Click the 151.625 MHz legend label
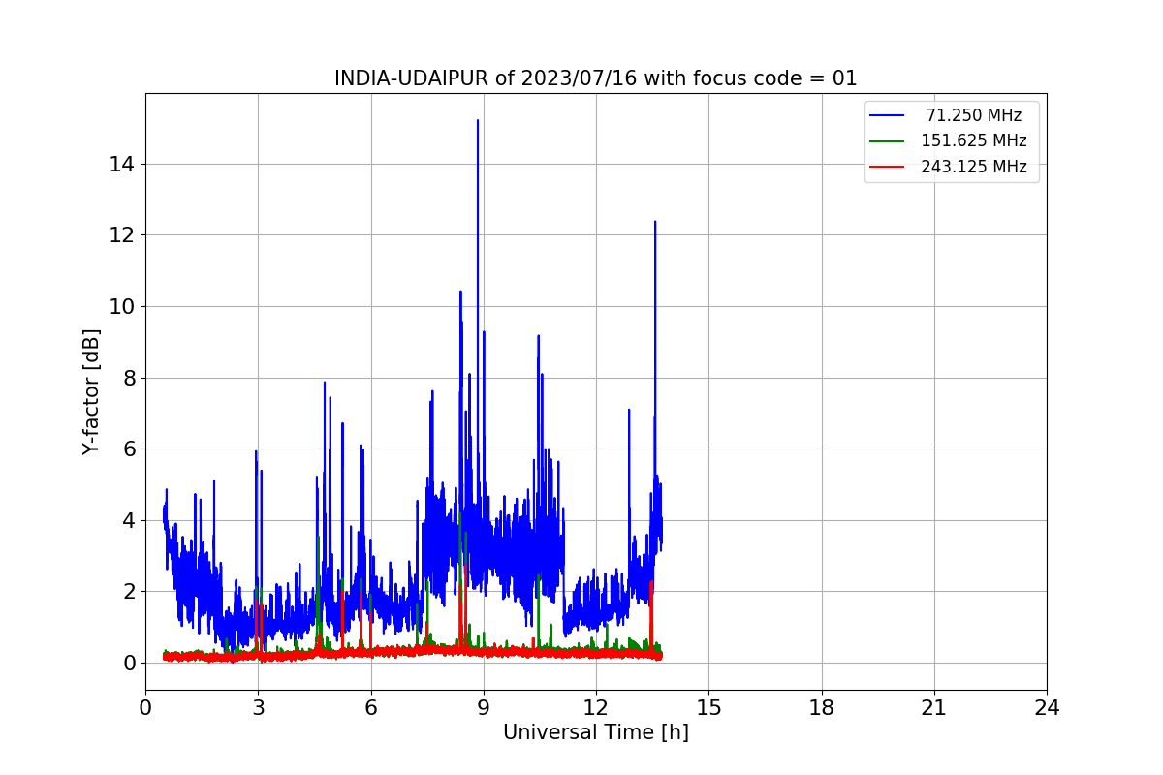Screen dimensions: 1163x775 [x=974, y=140]
